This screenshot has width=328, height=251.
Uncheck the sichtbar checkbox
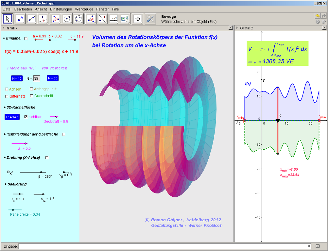26,117
